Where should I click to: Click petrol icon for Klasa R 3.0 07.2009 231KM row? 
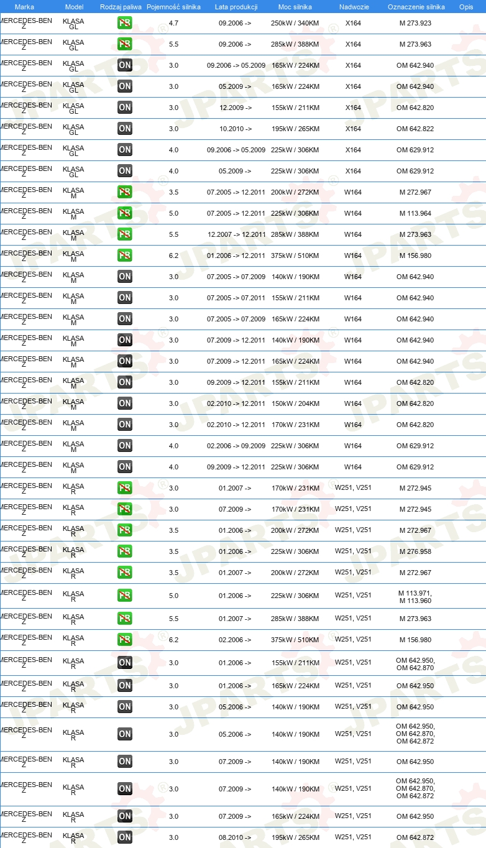[125, 509]
